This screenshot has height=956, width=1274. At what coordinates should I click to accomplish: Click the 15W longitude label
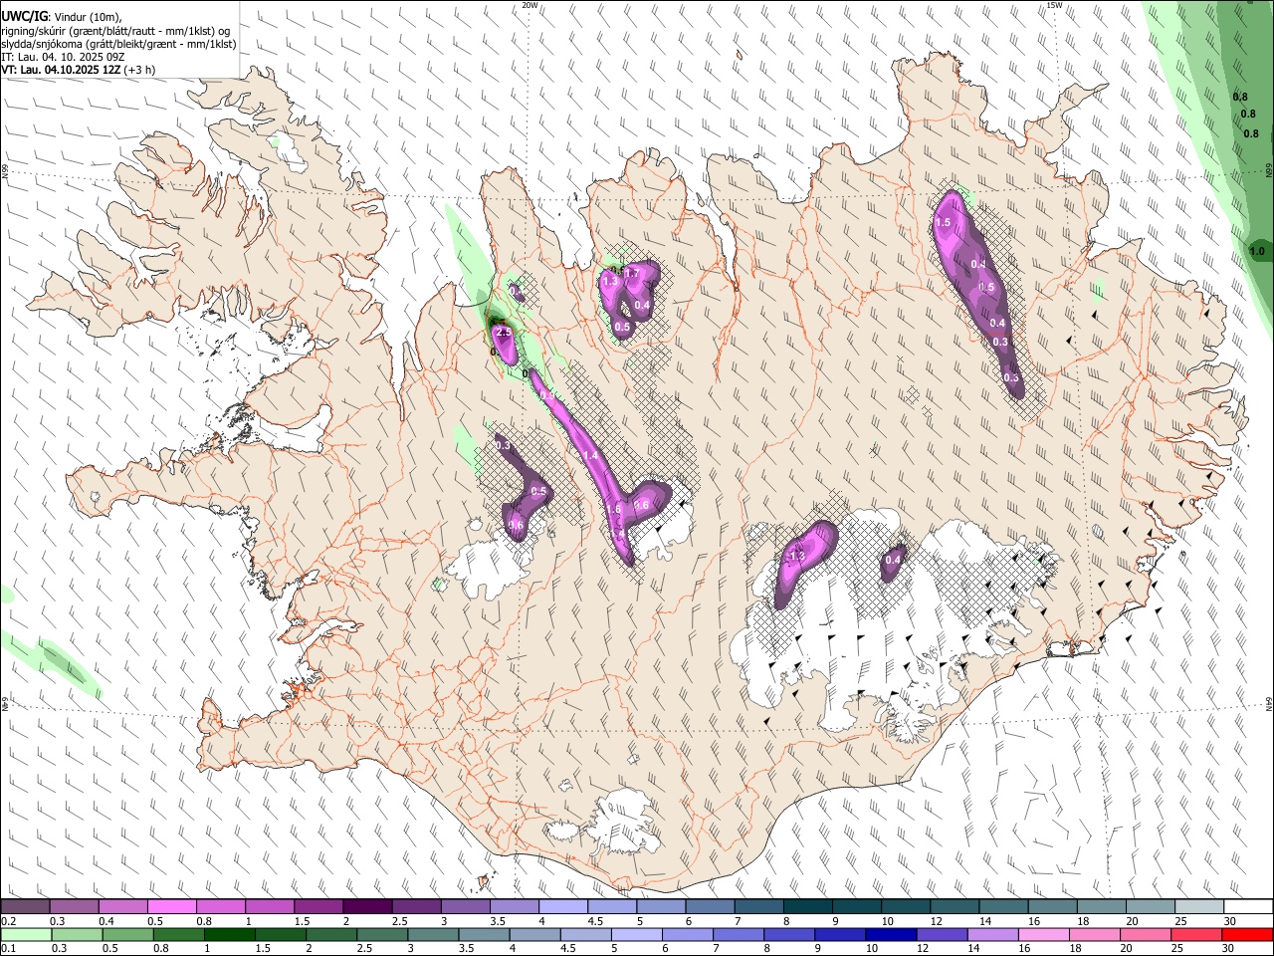(1054, 5)
